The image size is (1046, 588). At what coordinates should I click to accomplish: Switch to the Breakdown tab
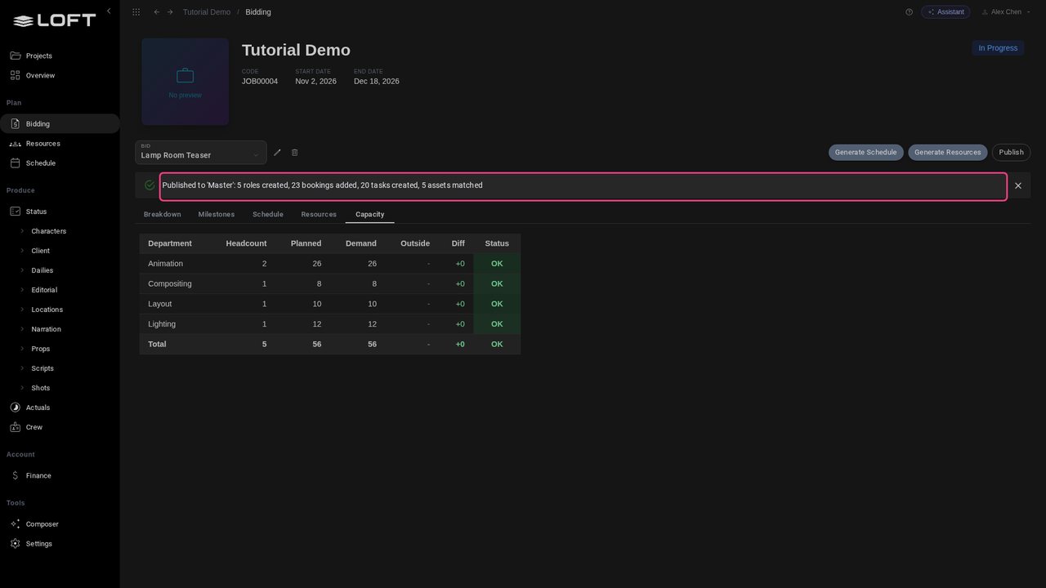(163, 214)
